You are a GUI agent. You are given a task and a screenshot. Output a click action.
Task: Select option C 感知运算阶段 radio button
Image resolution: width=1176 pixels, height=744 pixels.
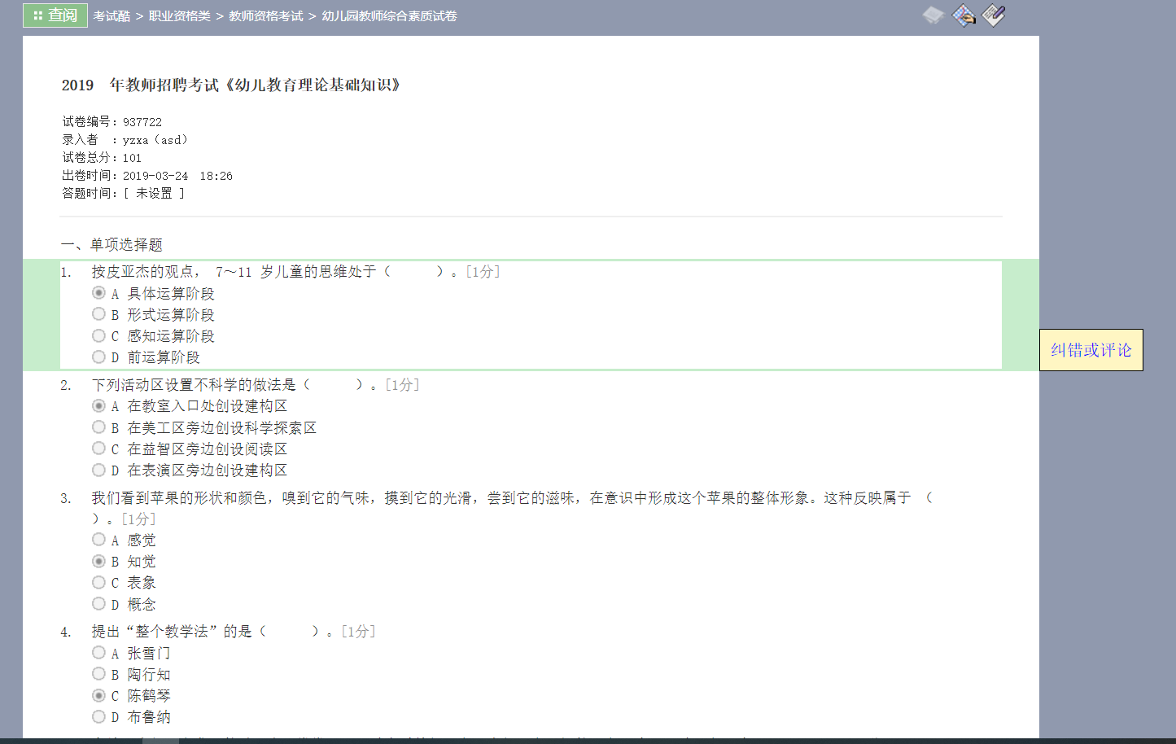click(x=98, y=335)
